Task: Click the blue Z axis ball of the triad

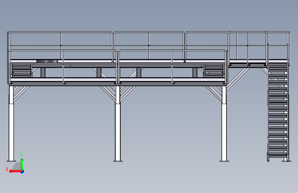Action: [x=22, y=171]
